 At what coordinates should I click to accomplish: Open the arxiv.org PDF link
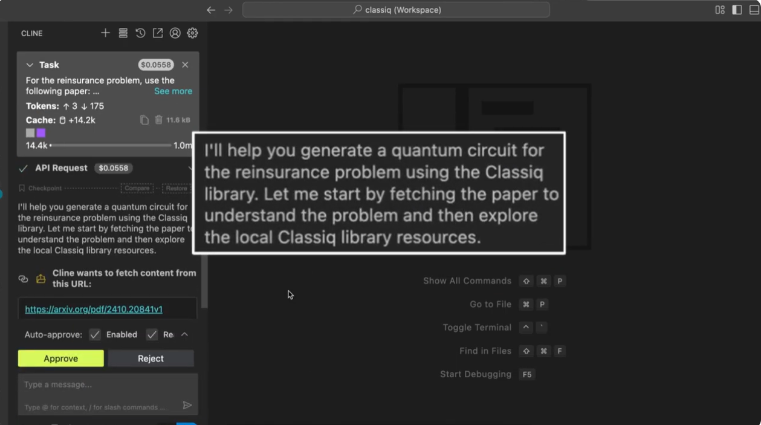click(93, 309)
